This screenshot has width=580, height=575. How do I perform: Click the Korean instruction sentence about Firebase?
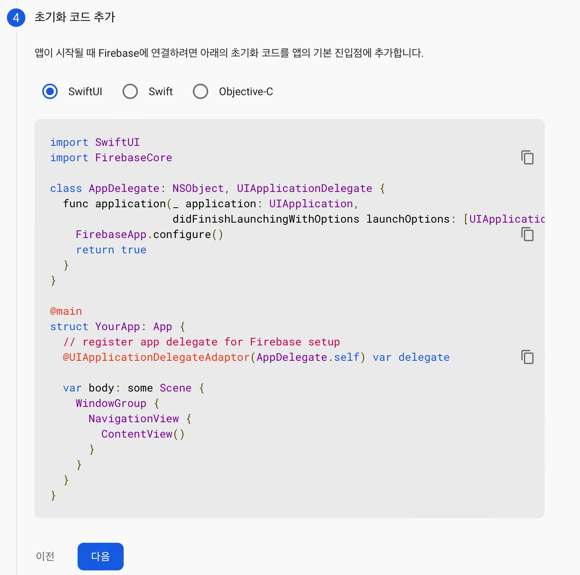[x=229, y=53]
